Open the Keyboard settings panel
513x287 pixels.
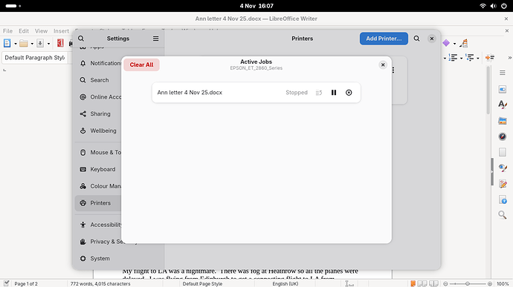(x=98, y=169)
